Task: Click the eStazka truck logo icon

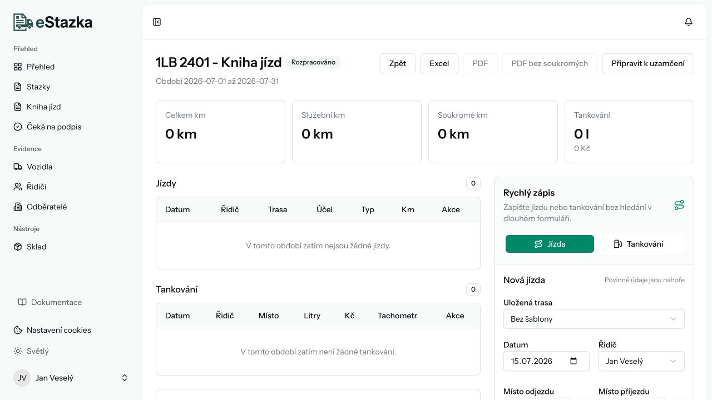Action: click(x=23, y=22)
